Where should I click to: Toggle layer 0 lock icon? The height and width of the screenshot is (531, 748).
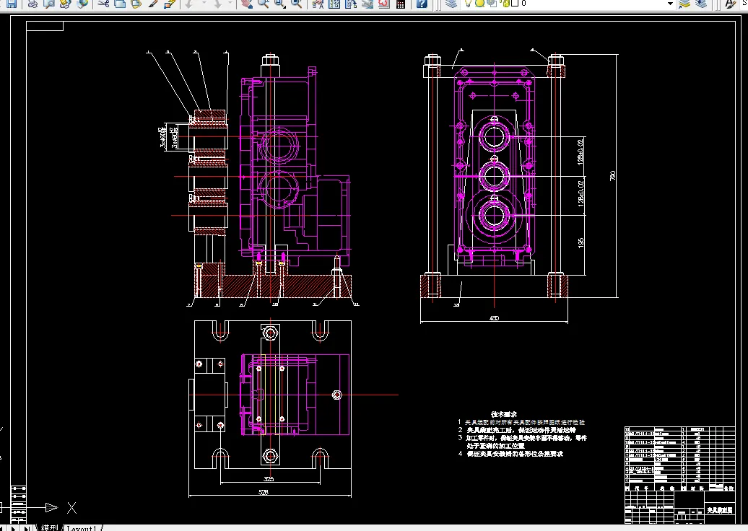pyautogui.click(x=505, y=4)
